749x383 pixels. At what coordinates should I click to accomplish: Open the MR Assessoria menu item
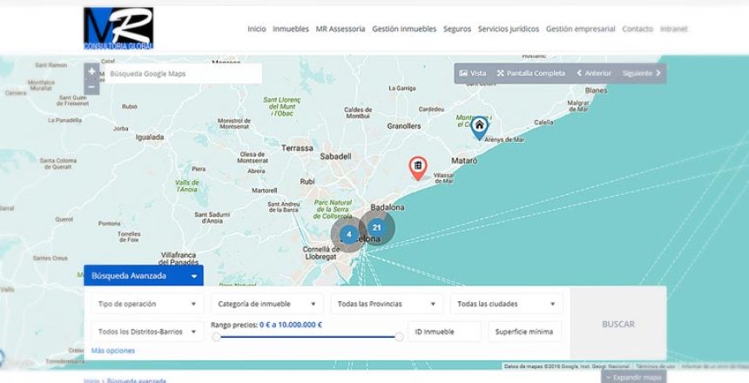pos(341,29)
